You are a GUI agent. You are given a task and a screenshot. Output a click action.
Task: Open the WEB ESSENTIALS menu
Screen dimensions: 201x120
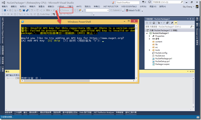129,7
